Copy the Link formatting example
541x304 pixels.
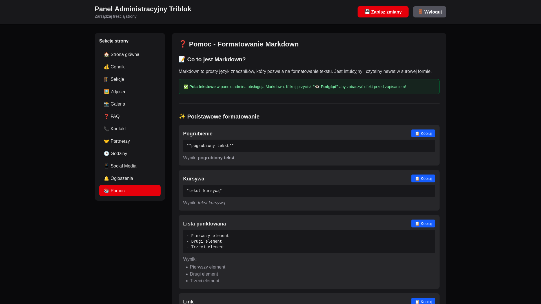click(423, 301)
